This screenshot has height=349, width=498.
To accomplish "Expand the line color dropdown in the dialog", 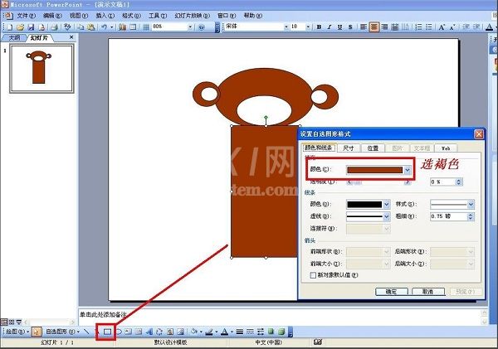I will [x=387, y=204].
